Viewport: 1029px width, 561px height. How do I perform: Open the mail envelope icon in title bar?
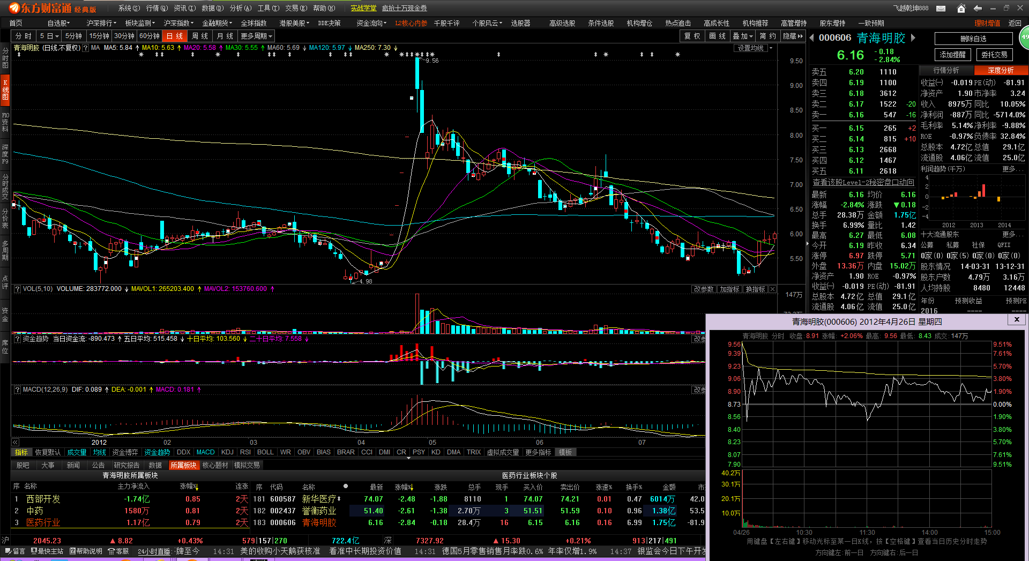[941, 8]
